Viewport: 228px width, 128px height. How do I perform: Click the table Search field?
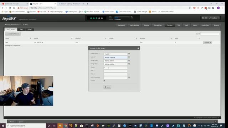point(210,34)
